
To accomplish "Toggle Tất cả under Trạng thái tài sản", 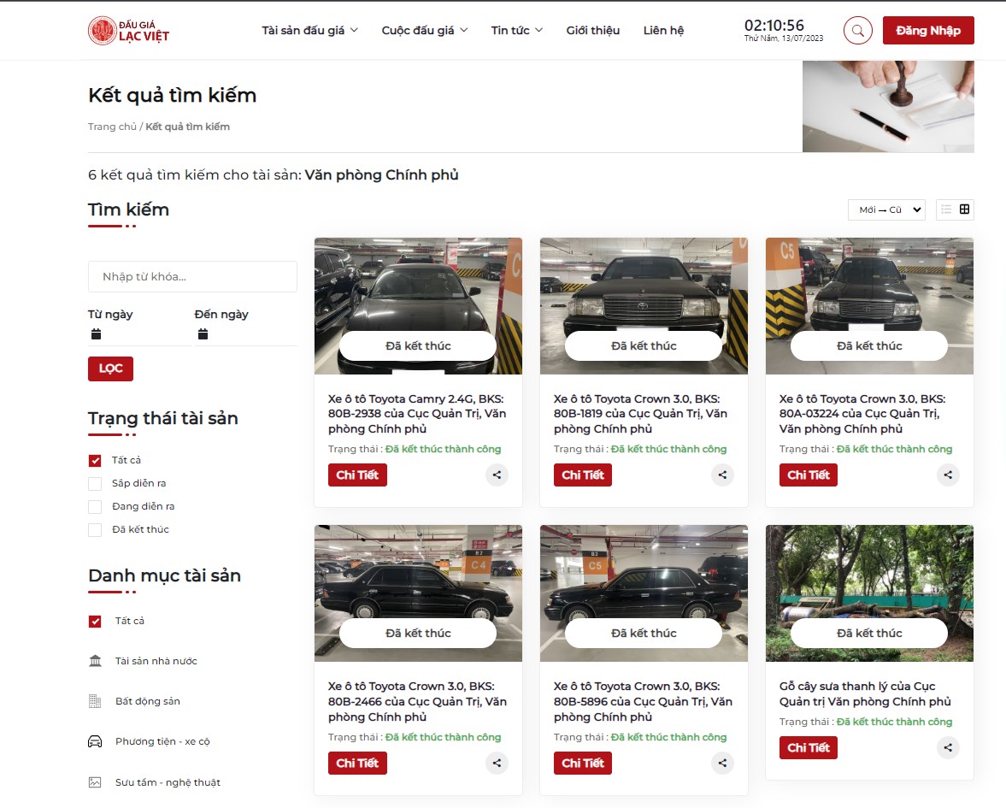I will 95,461.
